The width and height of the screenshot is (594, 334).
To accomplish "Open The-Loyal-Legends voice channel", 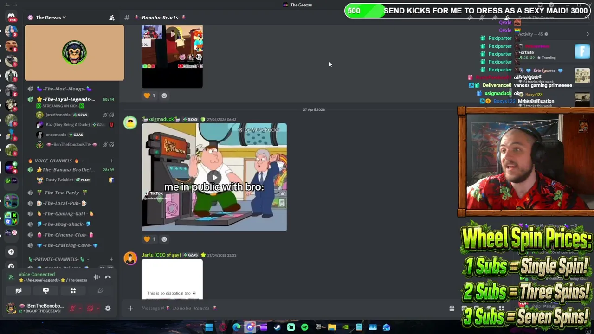I will point(70,99).
